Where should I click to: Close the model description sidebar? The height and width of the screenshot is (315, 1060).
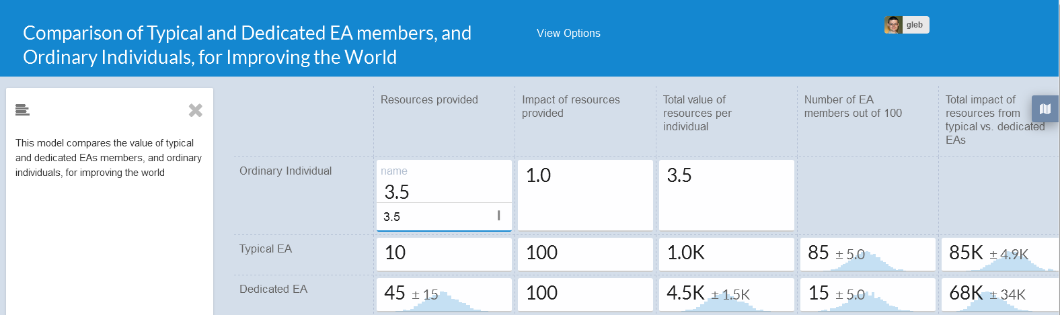[x=195, y=110]
